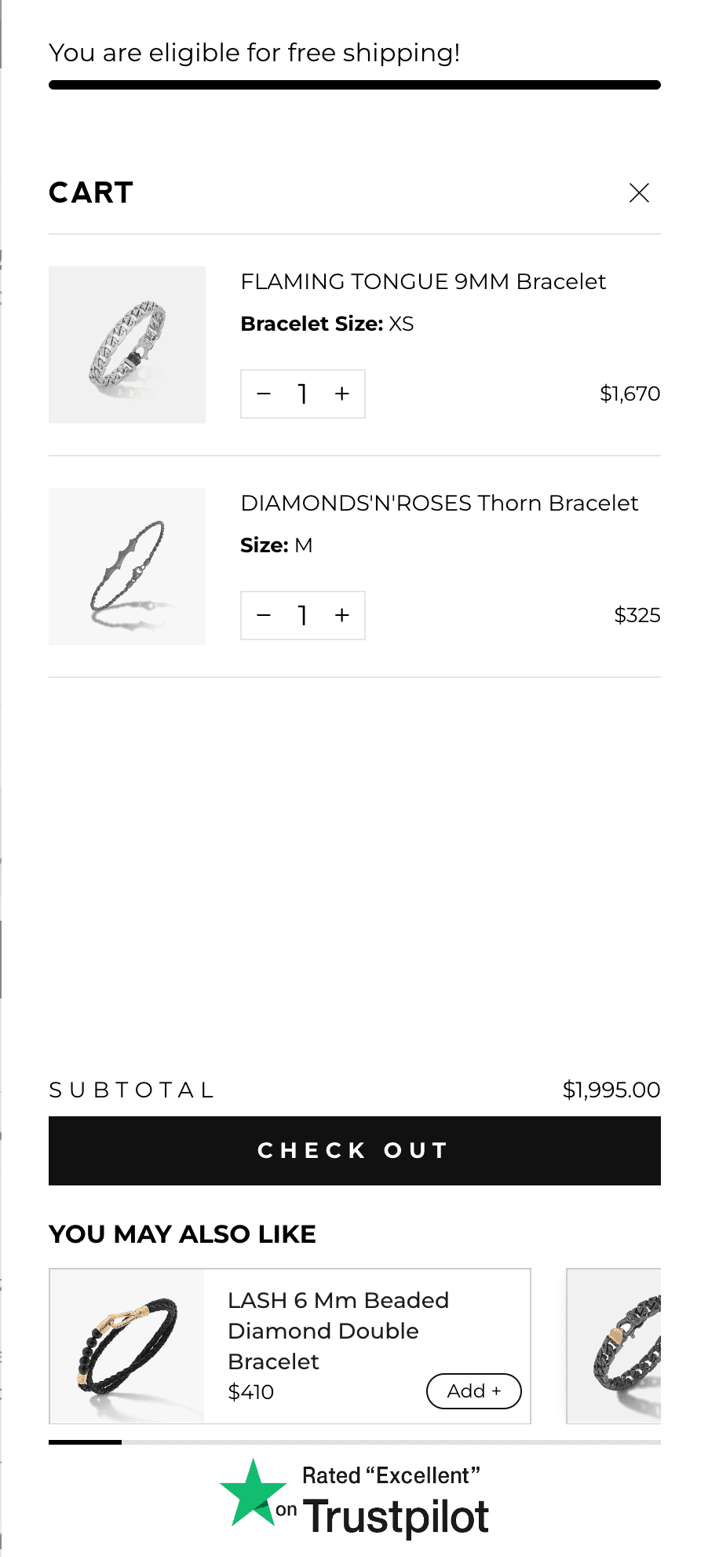Select the partially visible dark chain bracelet card

pos(614,1346)
